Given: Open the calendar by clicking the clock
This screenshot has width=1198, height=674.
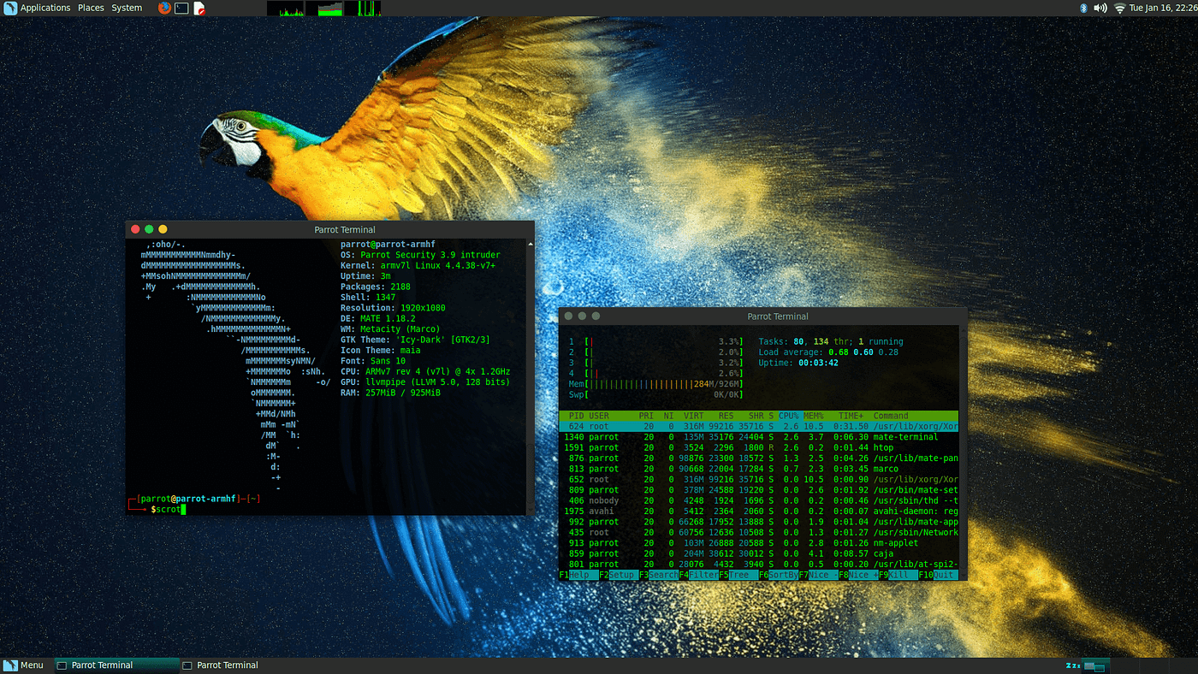Looking at the screenshot, I should (1164, 8).
